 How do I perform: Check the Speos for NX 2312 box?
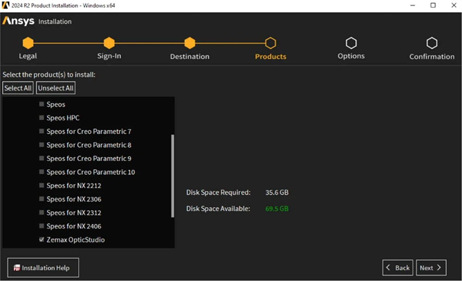[42, 212]
